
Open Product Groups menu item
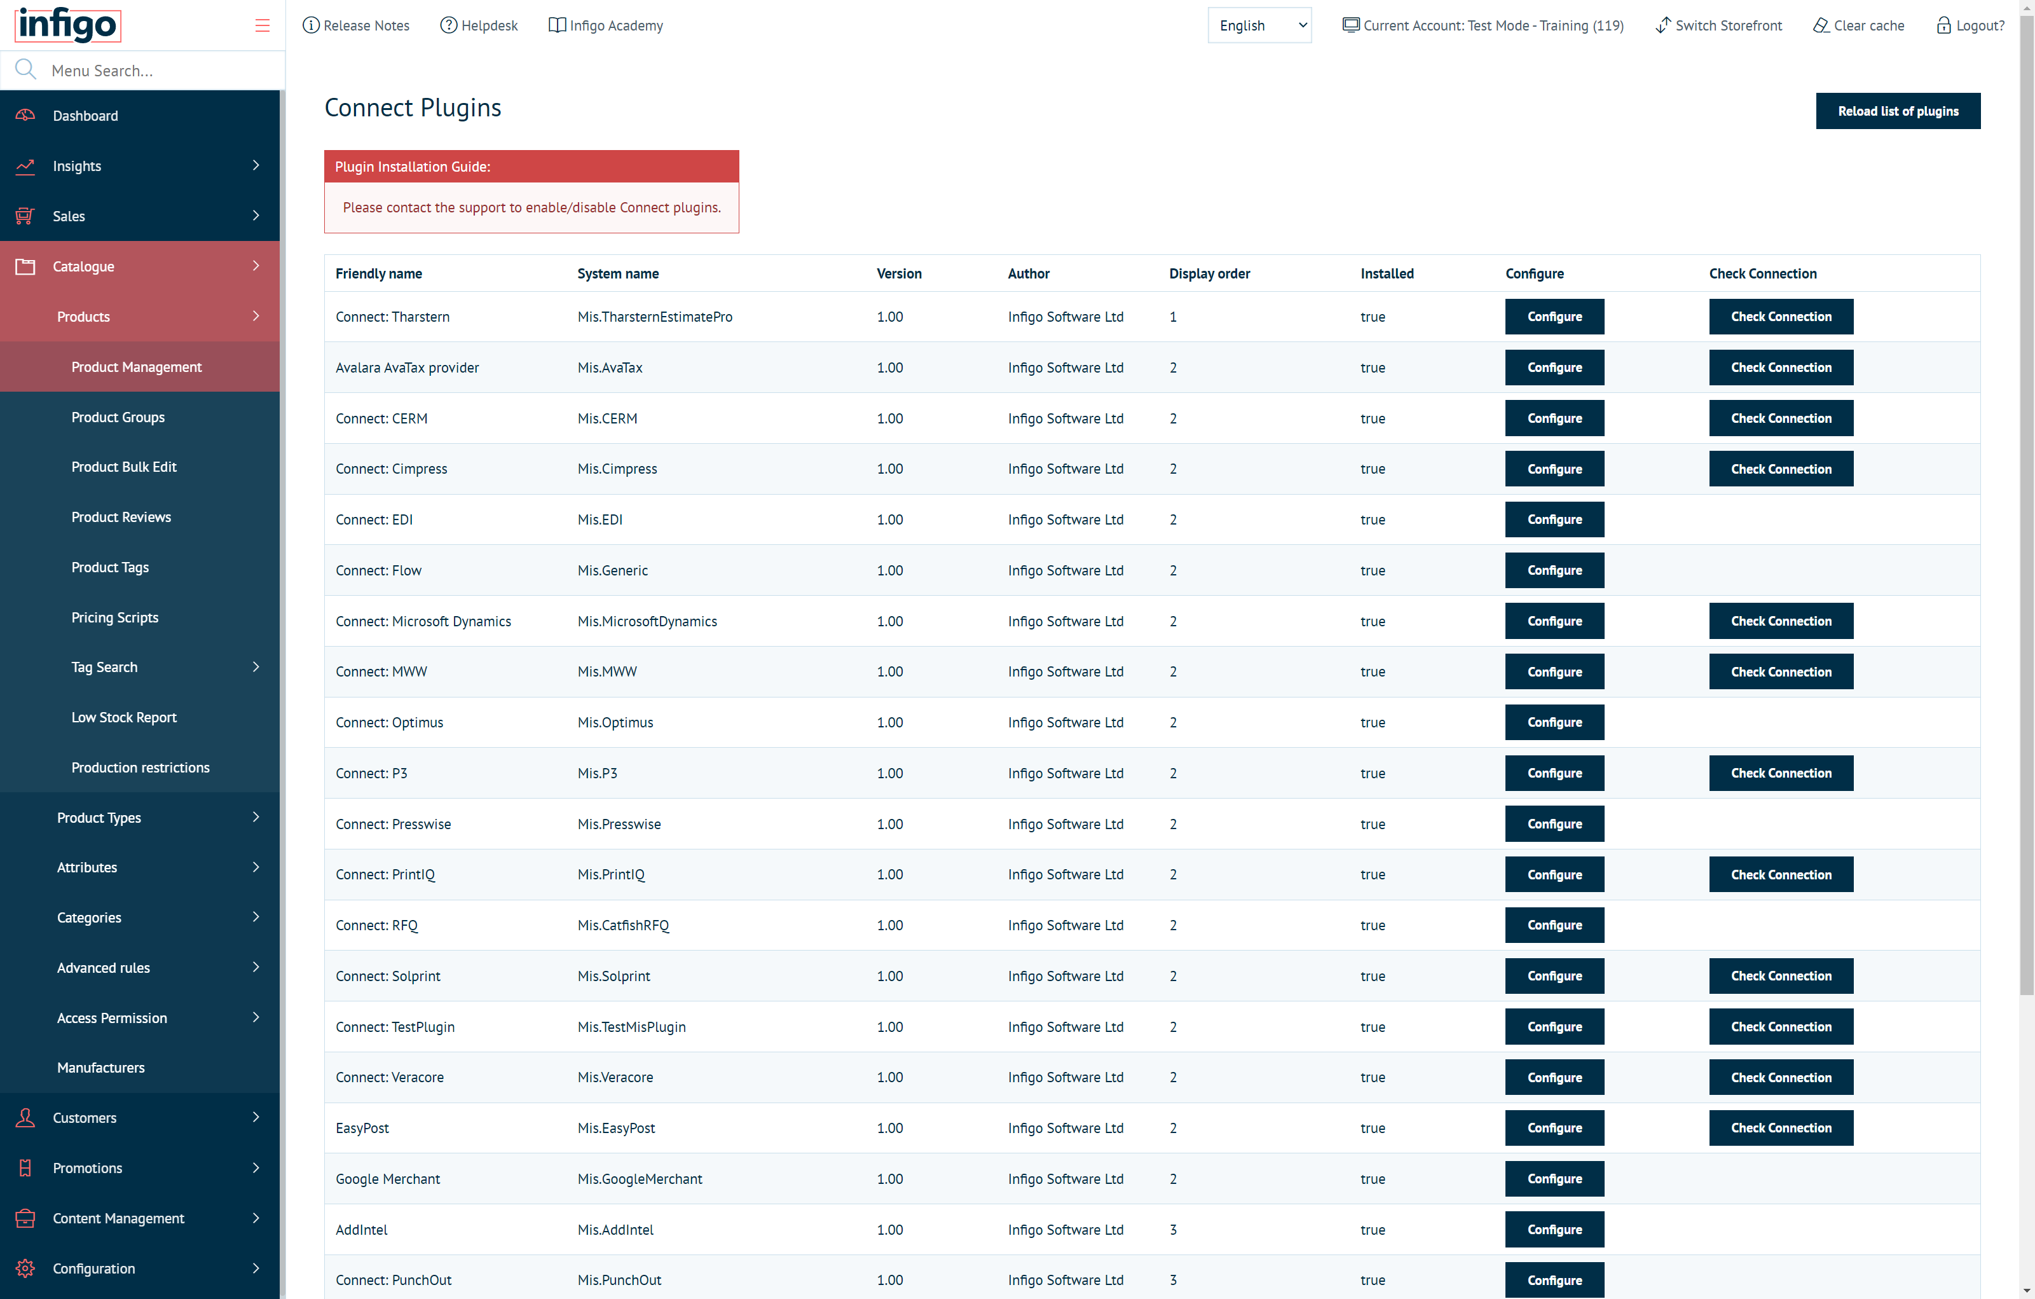tap(139, 416)
